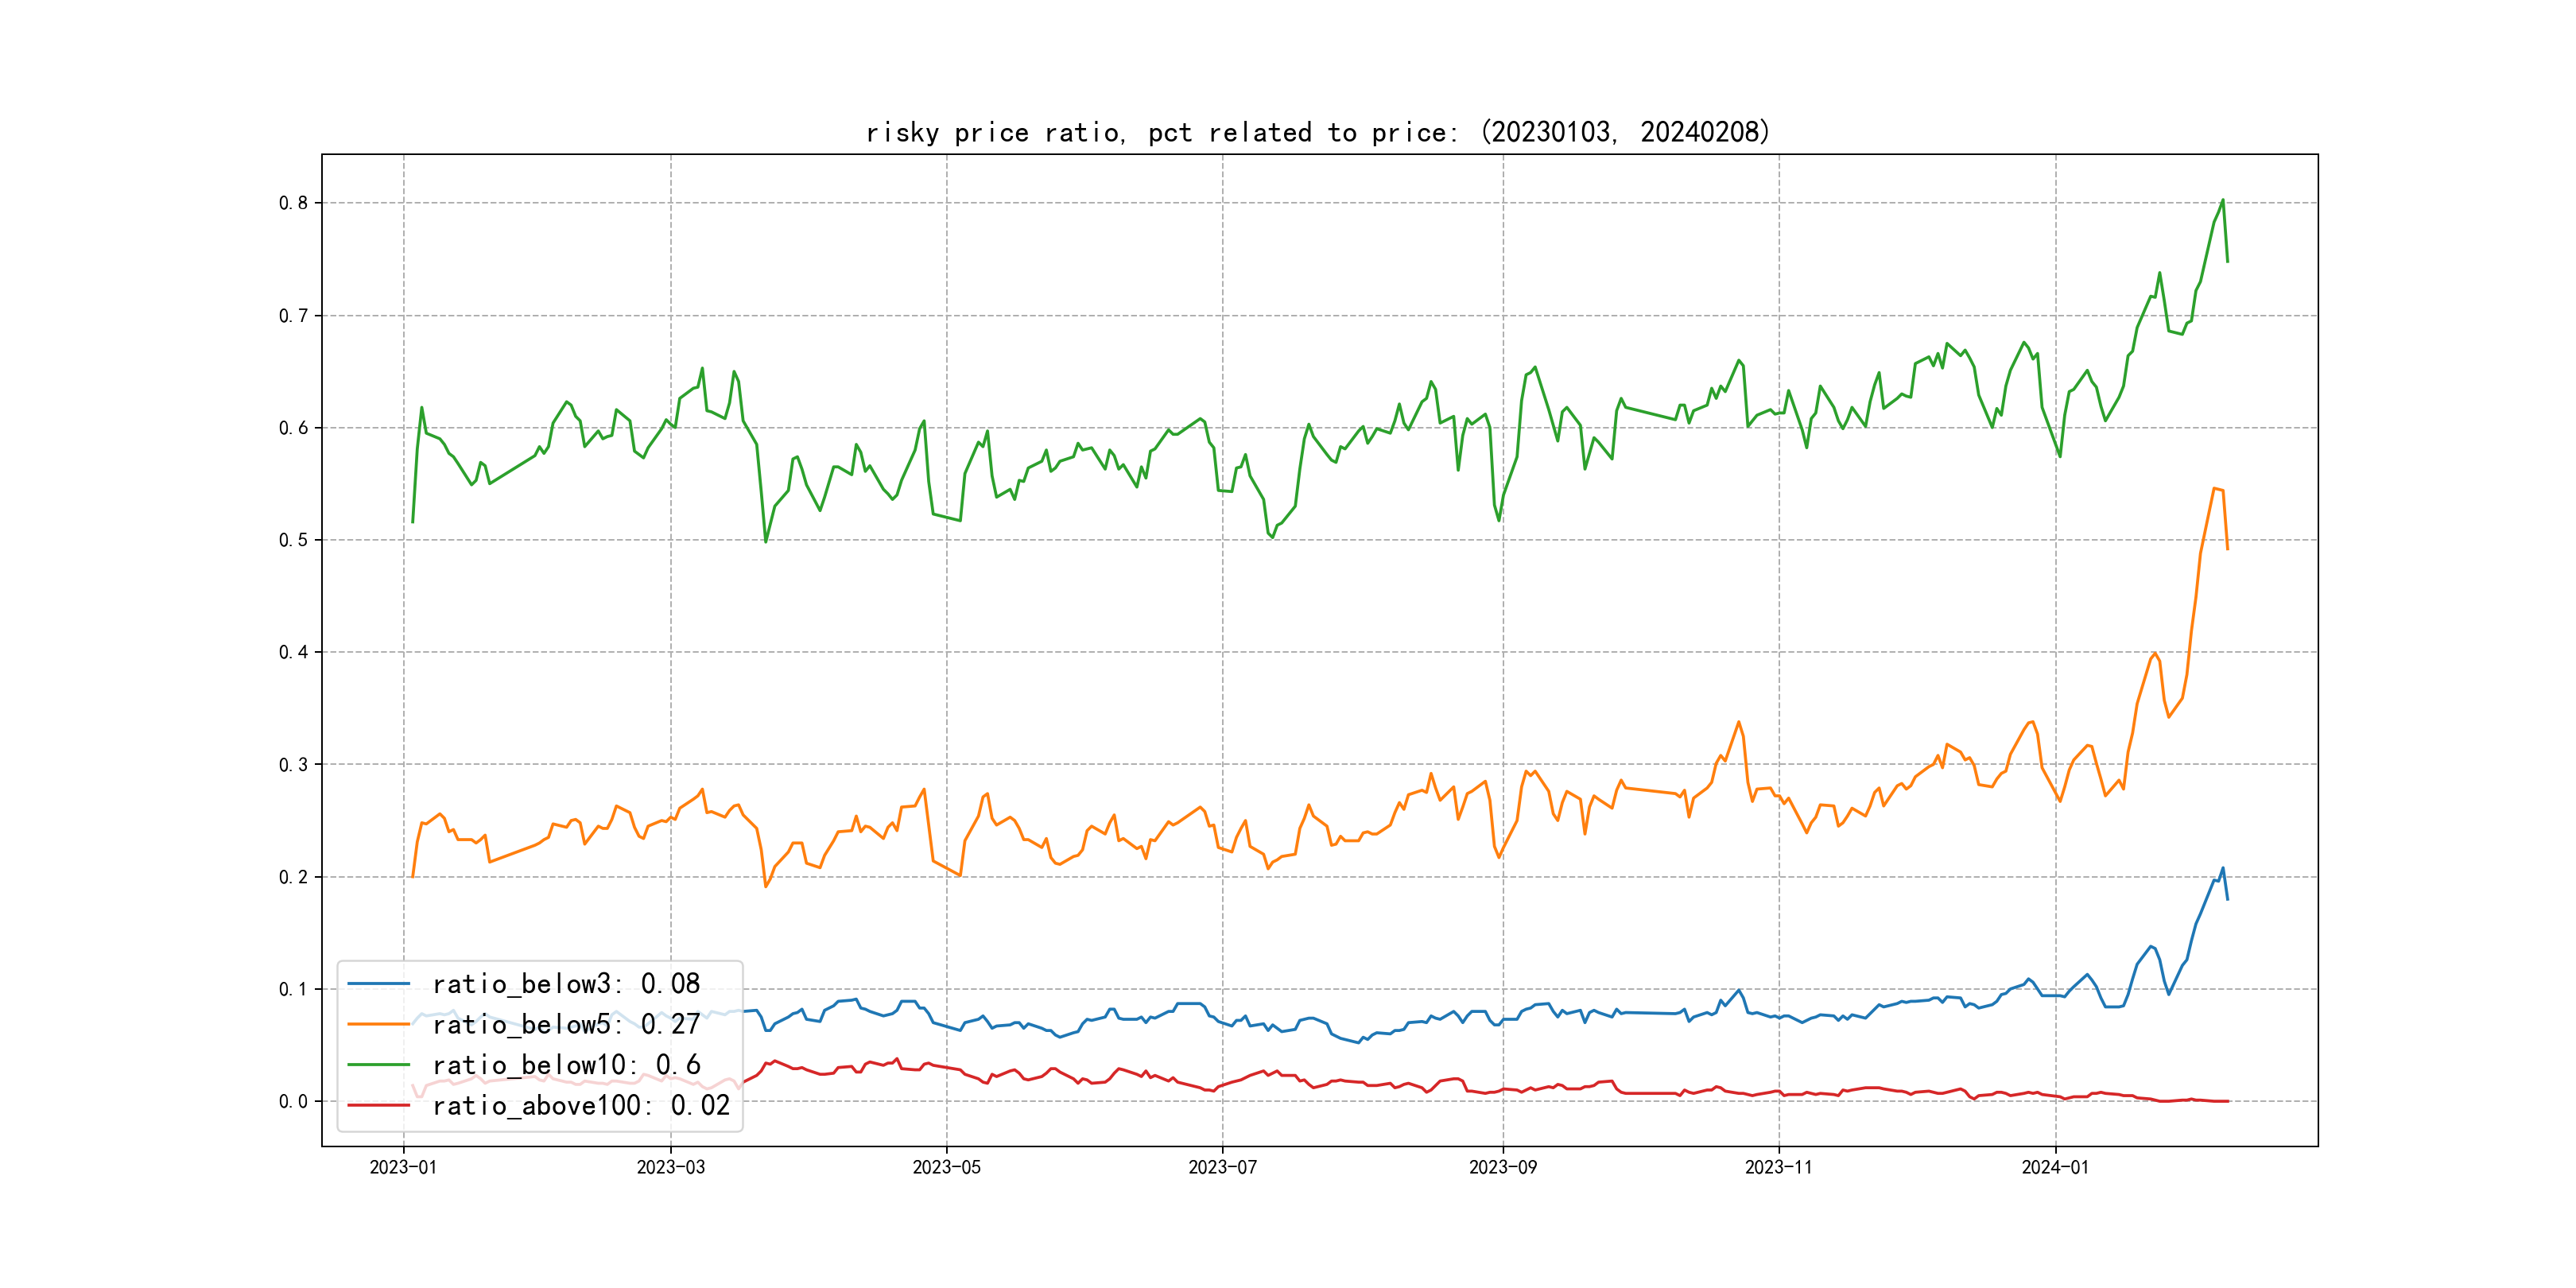Click the green line's highest peak near 0.8
Image resolution: width=2576 pixels, height=1288 pixels.
tap(2223, 200)
